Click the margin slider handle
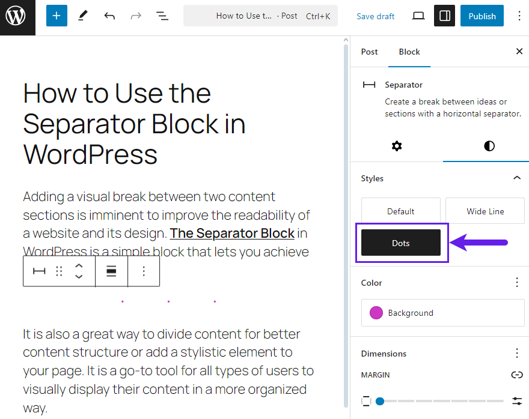 380,401
